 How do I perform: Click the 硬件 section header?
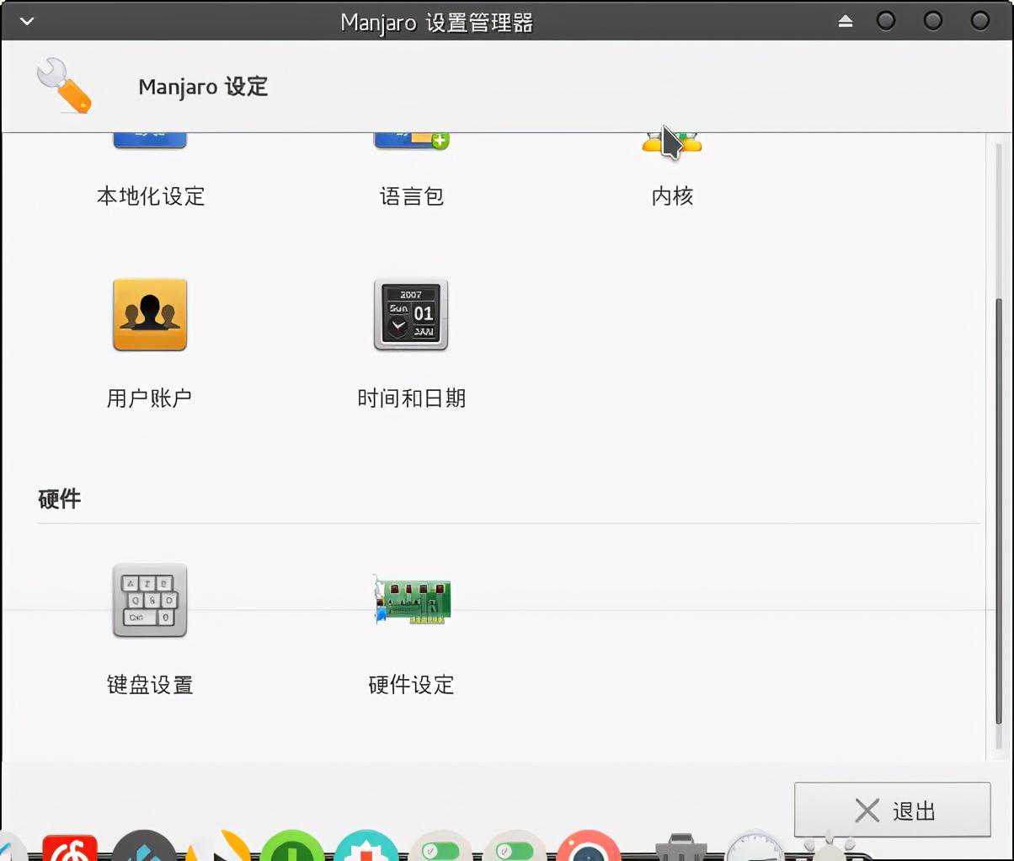(x=60, y=499)
